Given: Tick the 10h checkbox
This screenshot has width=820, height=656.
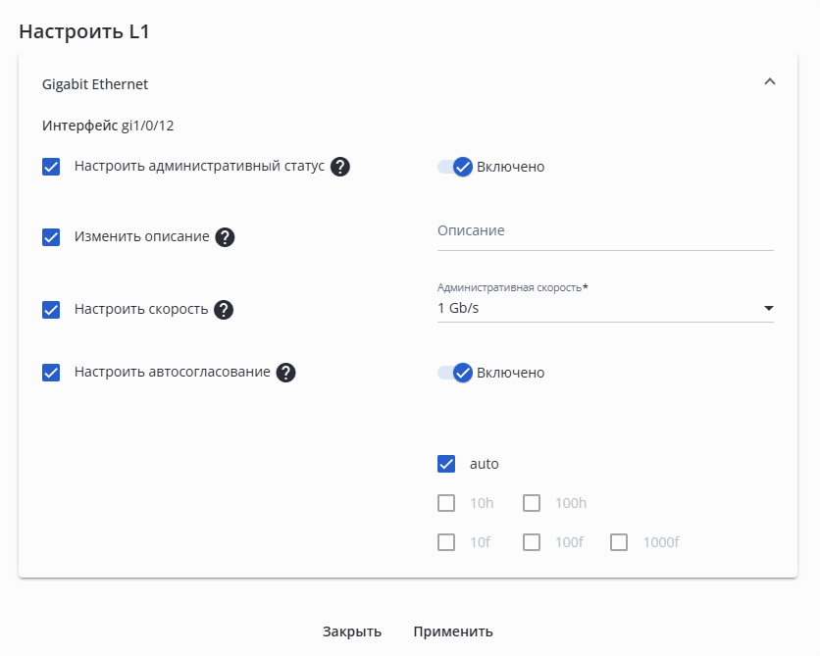Looking at the screenshot, I should 446,503.
